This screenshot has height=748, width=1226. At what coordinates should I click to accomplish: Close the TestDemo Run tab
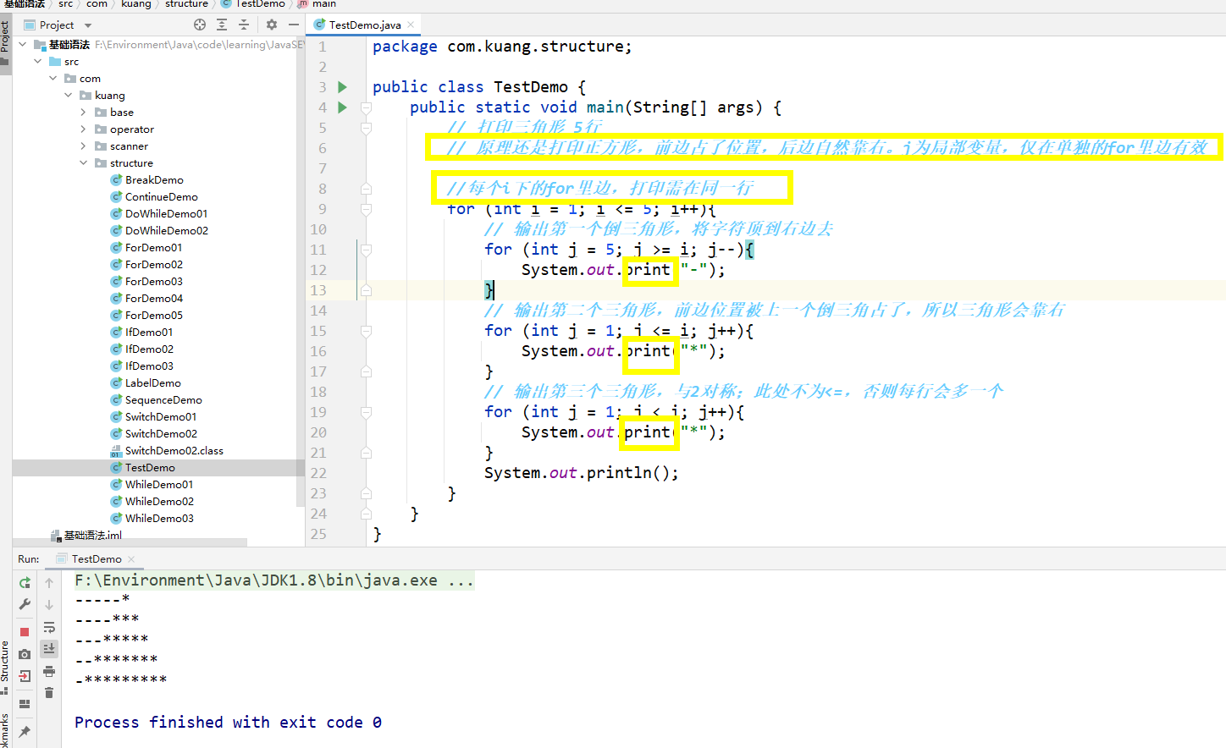(x=131, y=559)
